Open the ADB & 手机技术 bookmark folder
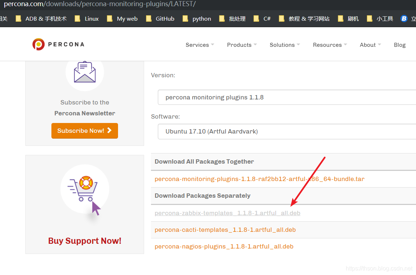Image resolution: width=416 pixels, height=275 pixels. (41, 19)
